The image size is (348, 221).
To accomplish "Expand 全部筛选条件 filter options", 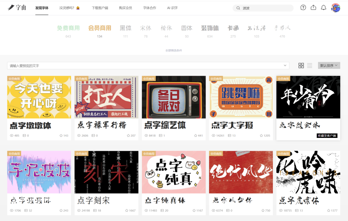I will pos(174,51).
